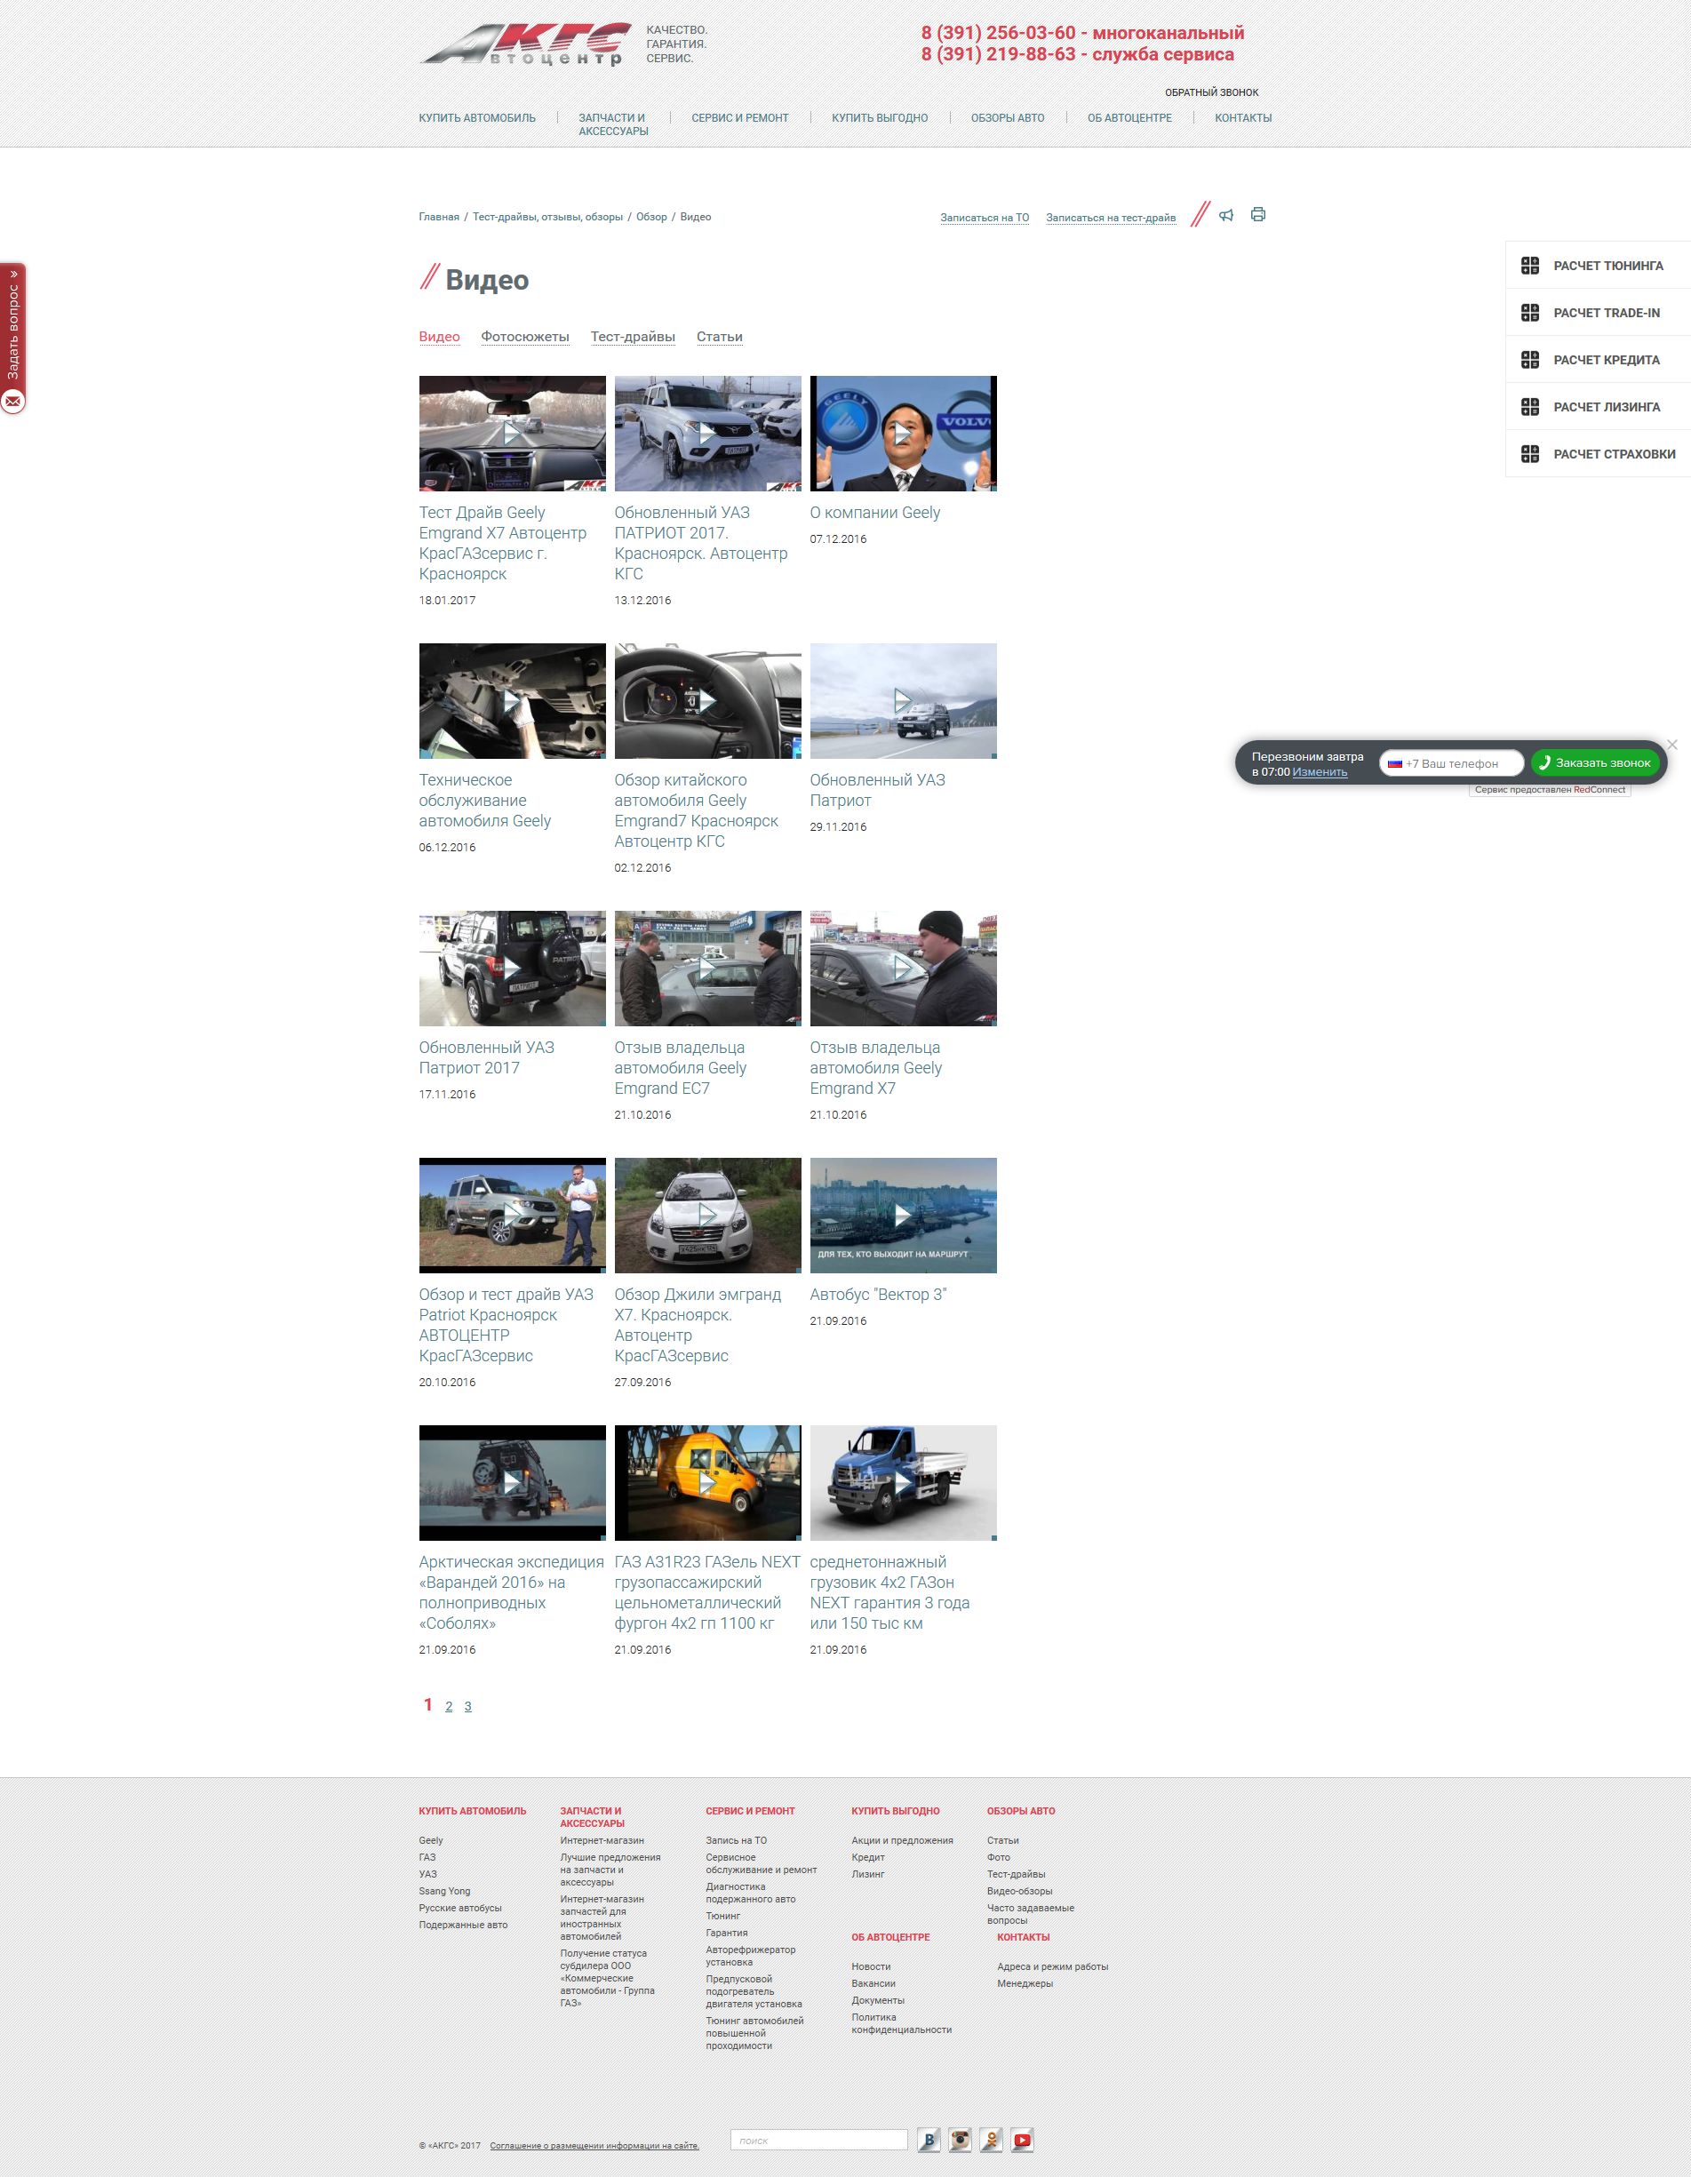Open the Instagram icon in footer
Viewport: 1691px width, 2177px height.
point(961,2139)
